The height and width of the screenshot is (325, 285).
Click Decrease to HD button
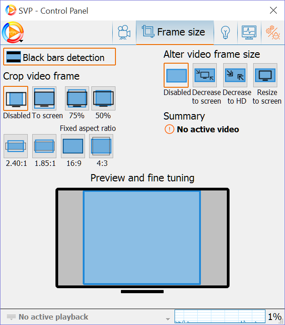pos(235,75)
